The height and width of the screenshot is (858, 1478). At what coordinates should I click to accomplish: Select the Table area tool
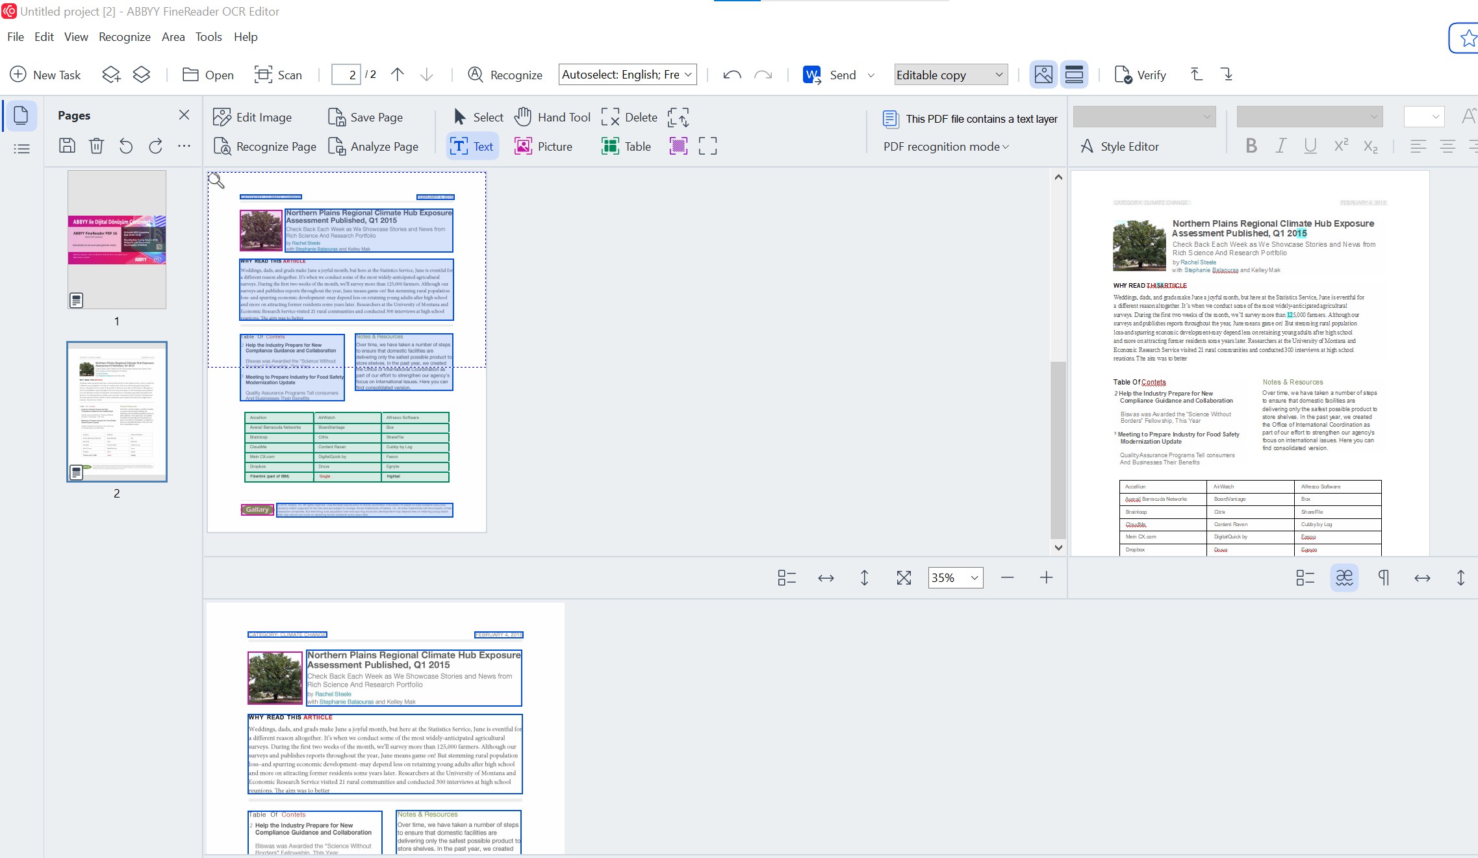[x=626, y=146]
